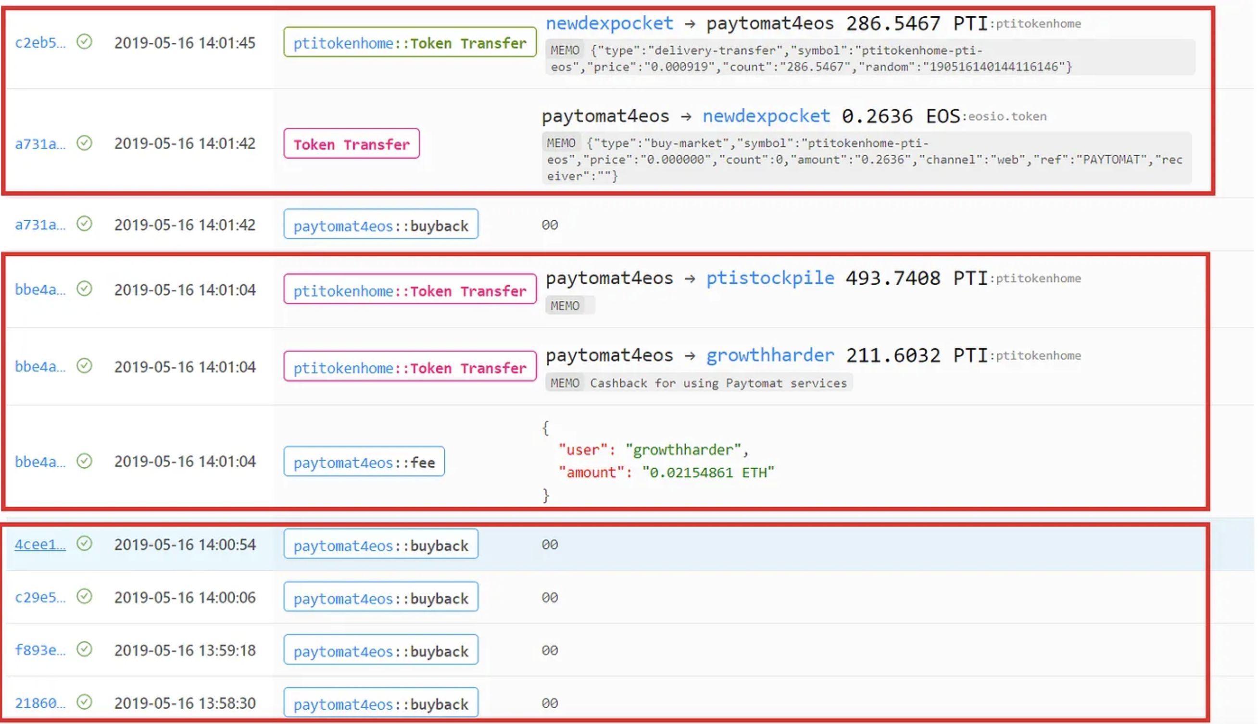
Task: Open the ptistockpile account link
Action: [x=770, y=278]
